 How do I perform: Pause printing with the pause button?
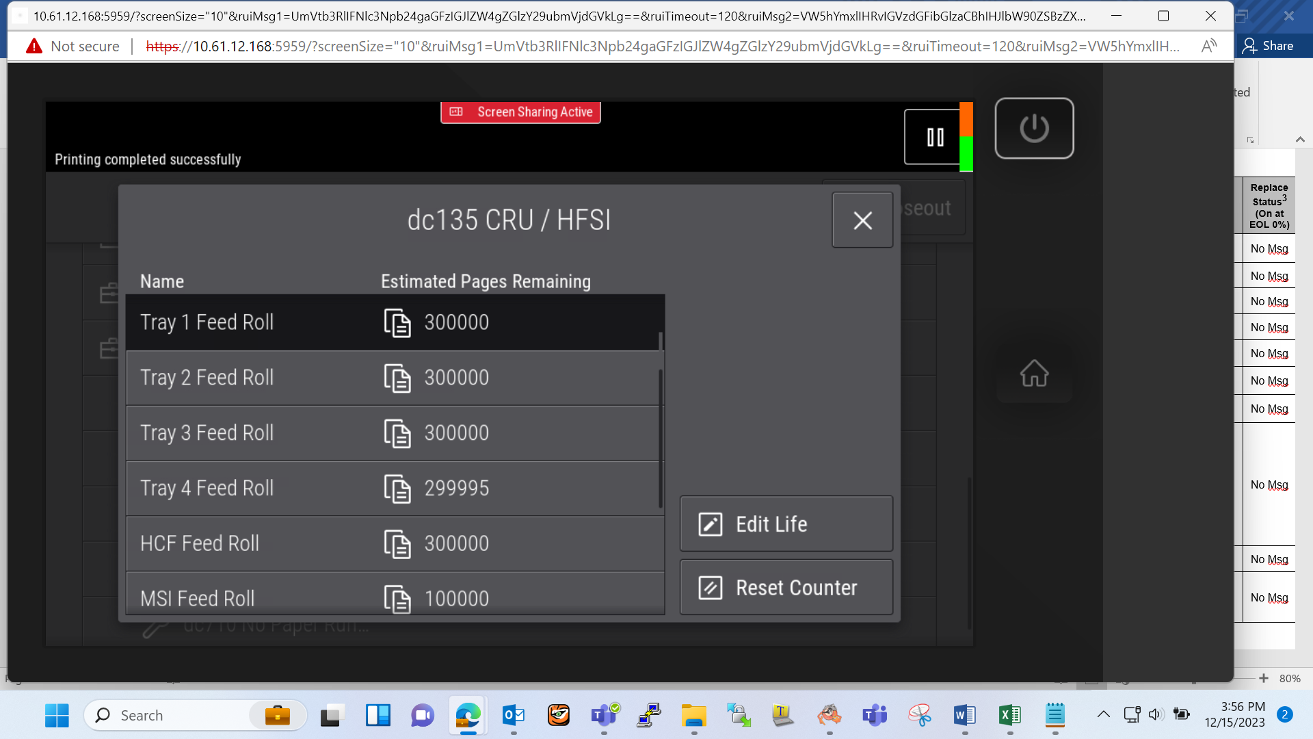pyautogui.click(x=935, y=137)
